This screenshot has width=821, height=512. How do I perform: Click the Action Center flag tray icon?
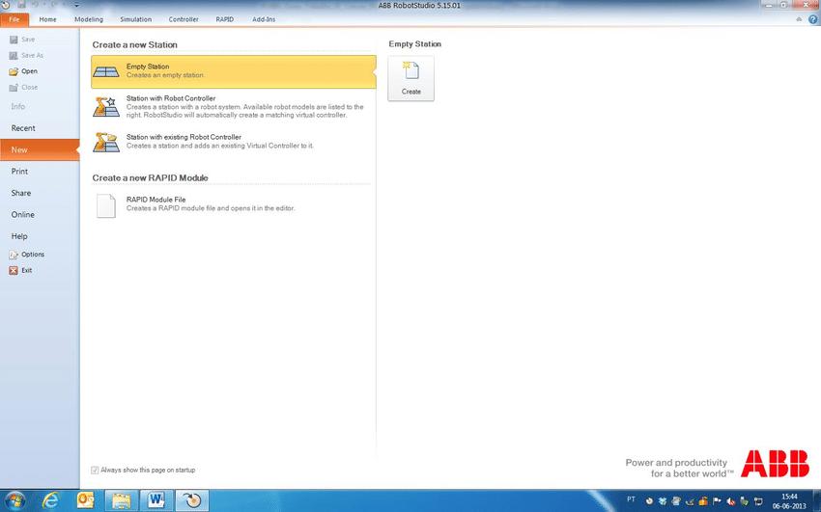[x=718, y=501]
